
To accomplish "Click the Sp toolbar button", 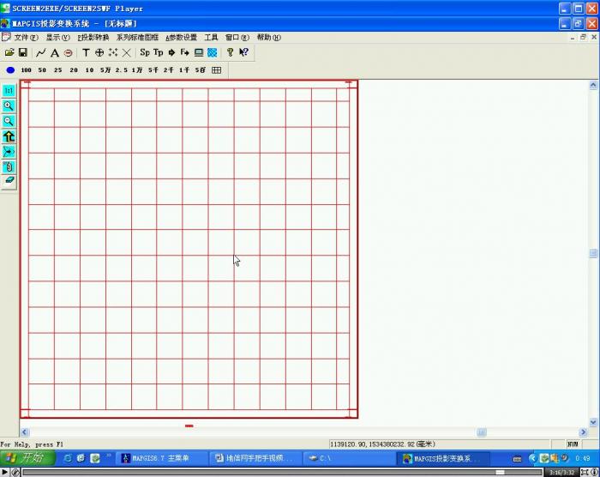I will pos(145,52).
